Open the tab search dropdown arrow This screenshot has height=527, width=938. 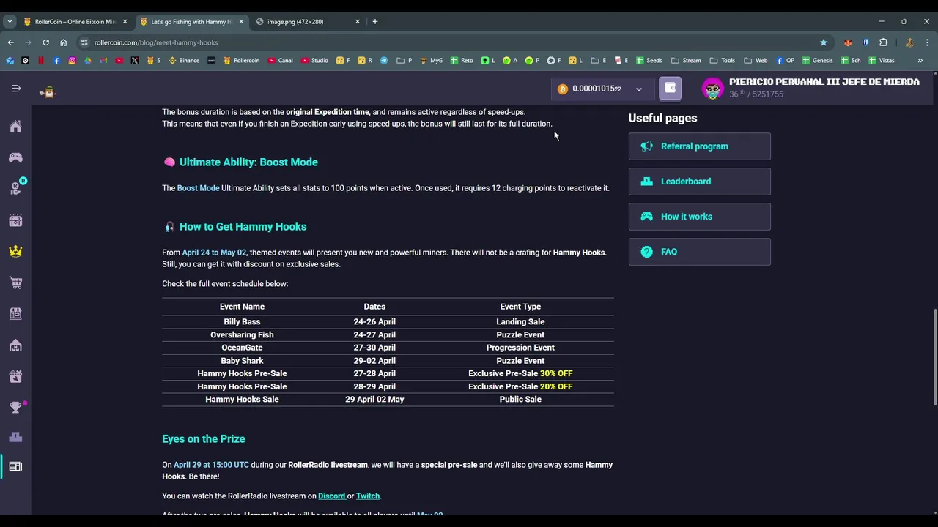[10, 21]
